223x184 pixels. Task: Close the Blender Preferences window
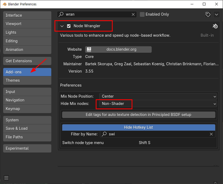(x=217, y=4)
